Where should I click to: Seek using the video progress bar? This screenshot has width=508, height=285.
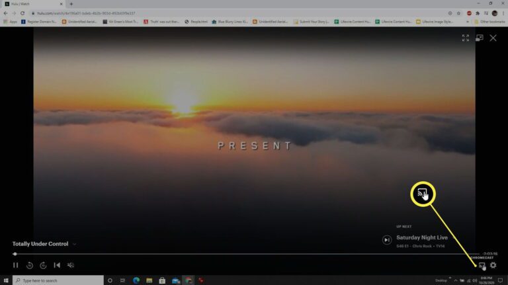pos(246,254)
